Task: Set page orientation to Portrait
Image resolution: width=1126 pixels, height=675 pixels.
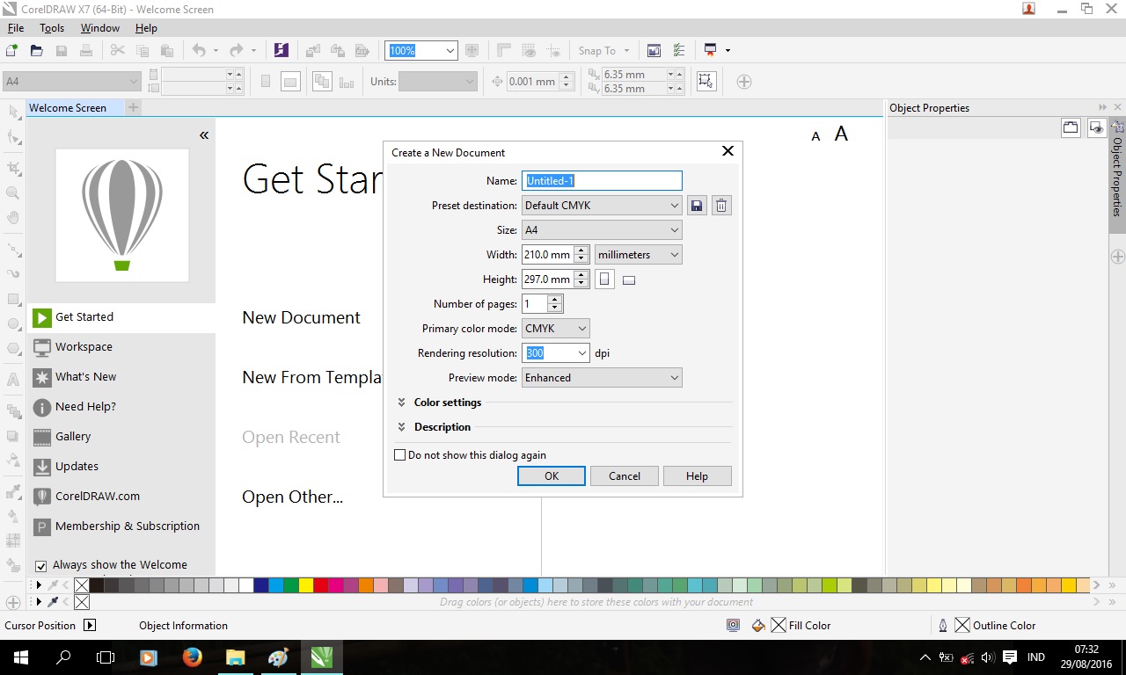Action: 604,279
